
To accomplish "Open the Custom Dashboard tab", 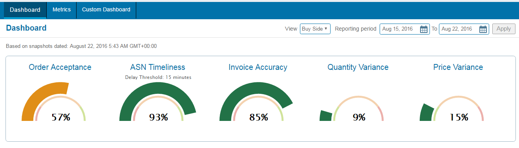I will [x=106, y=10].
